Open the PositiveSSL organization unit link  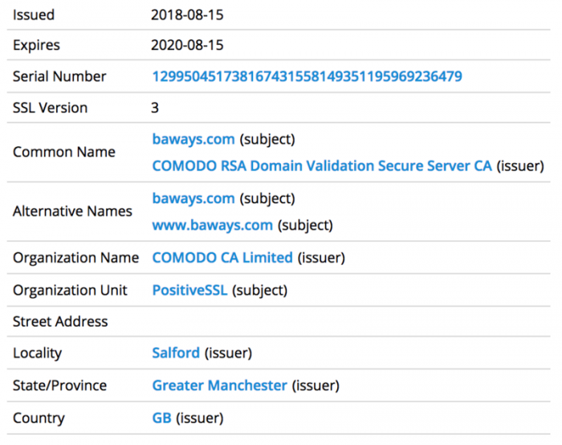tap(189, 290)
